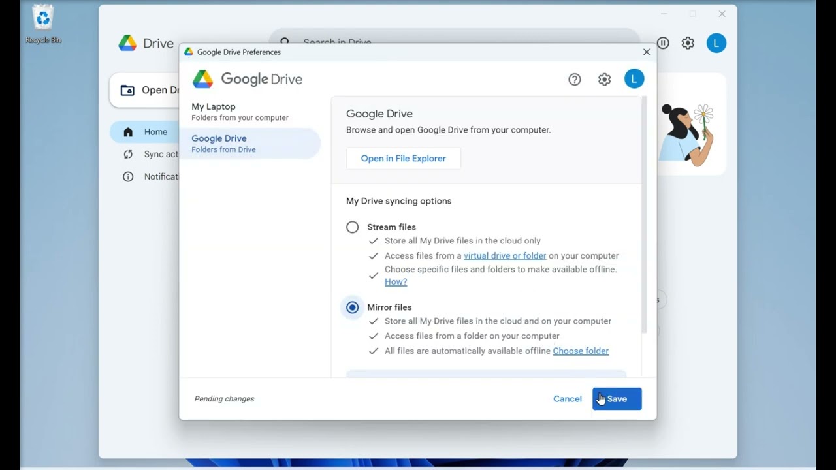Click the Cancel button
The height and width of the screenshot is (470, 836).
(568, 399)
